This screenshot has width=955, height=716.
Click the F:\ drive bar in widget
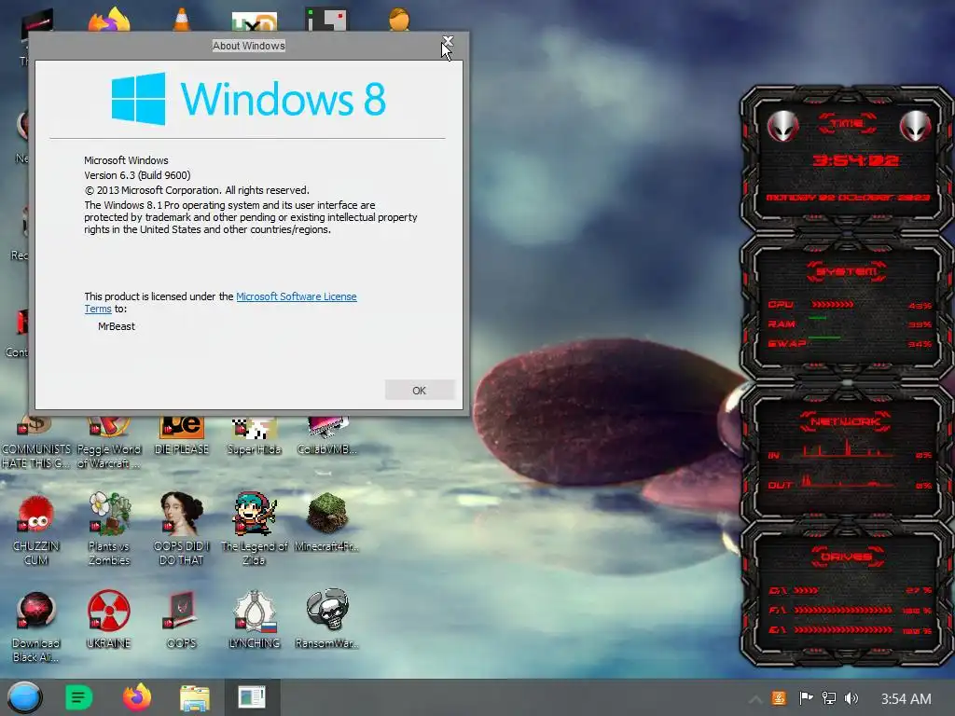[842, 610]
